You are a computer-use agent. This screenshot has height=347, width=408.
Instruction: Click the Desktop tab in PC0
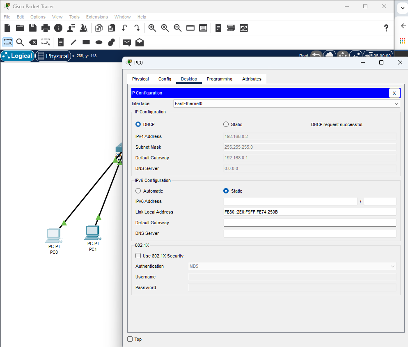pyautogui.click(x=189, y=79)
